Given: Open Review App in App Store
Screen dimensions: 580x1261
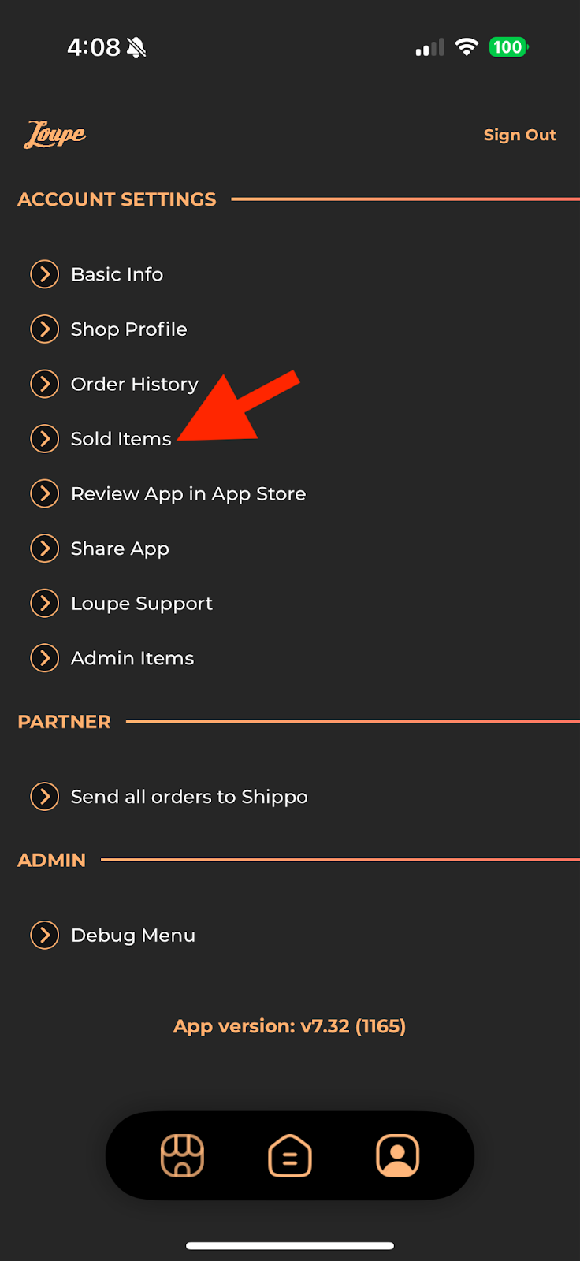Looking at the screenshot, I should pyautogui.click(x=188, y=494).
